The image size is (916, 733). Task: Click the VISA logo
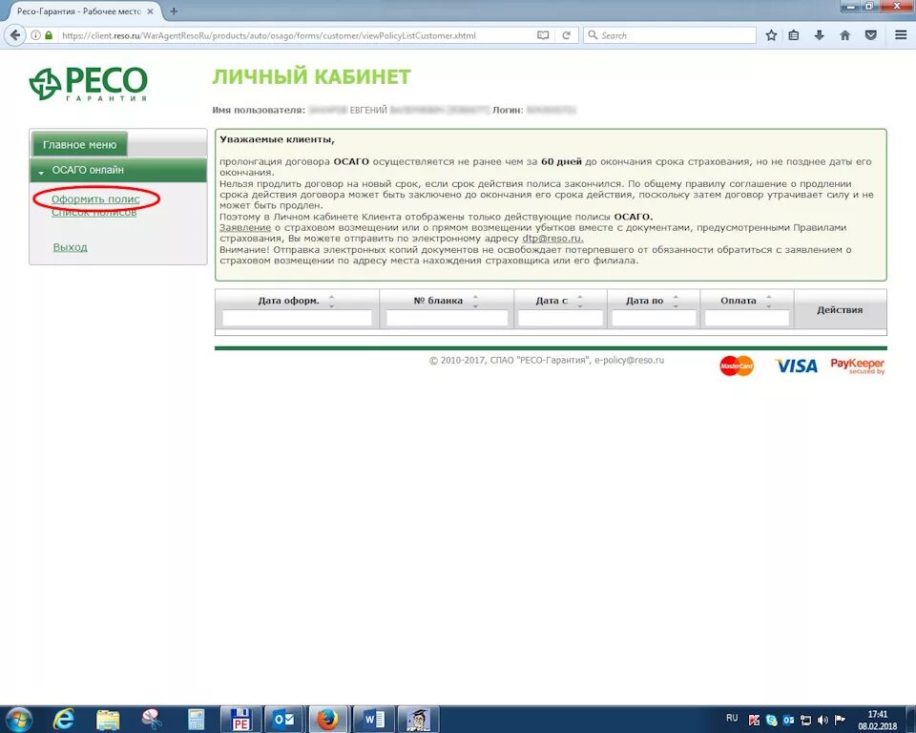pos(796,366)
